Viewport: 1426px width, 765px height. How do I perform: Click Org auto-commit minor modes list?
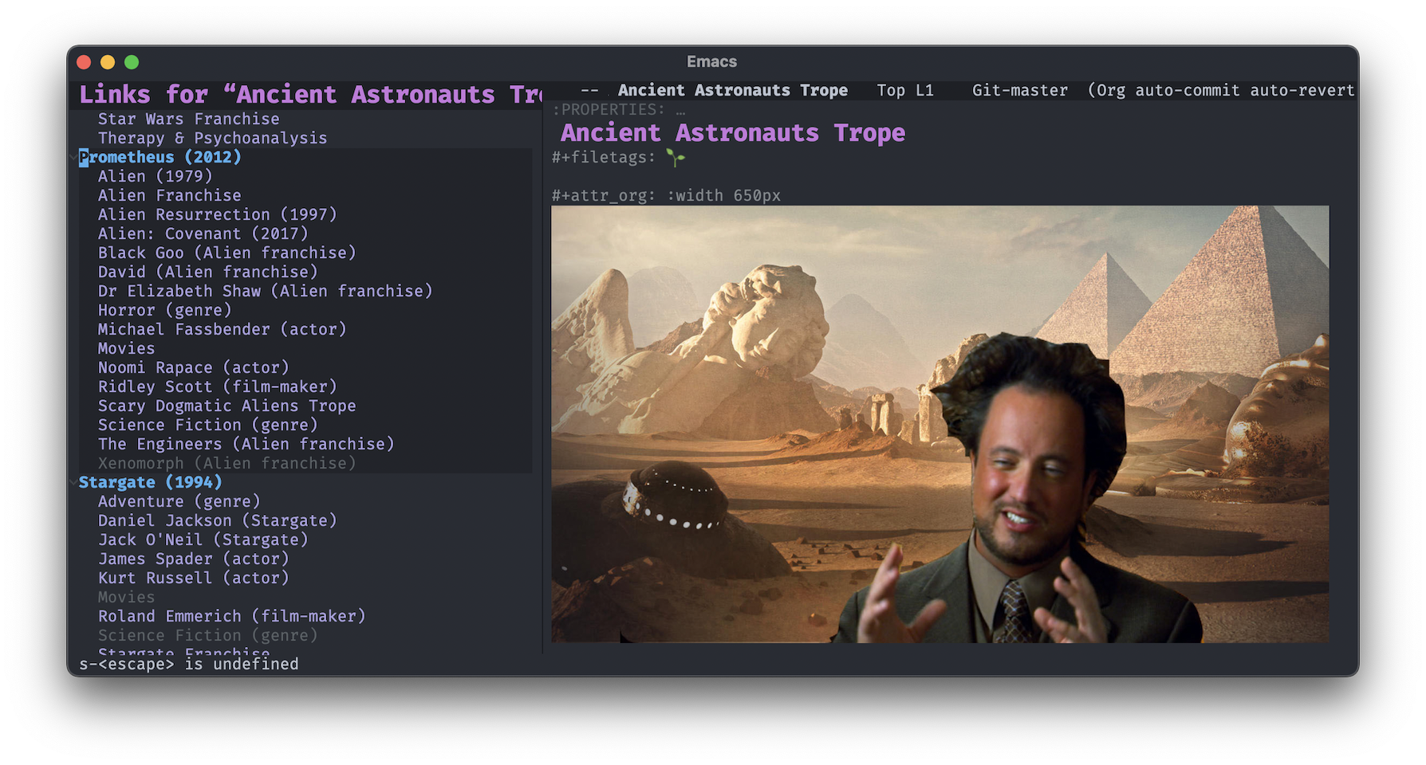[x=1221, y=90]
